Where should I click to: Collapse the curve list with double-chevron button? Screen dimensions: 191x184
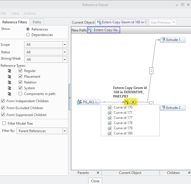[x=133, y=102]
